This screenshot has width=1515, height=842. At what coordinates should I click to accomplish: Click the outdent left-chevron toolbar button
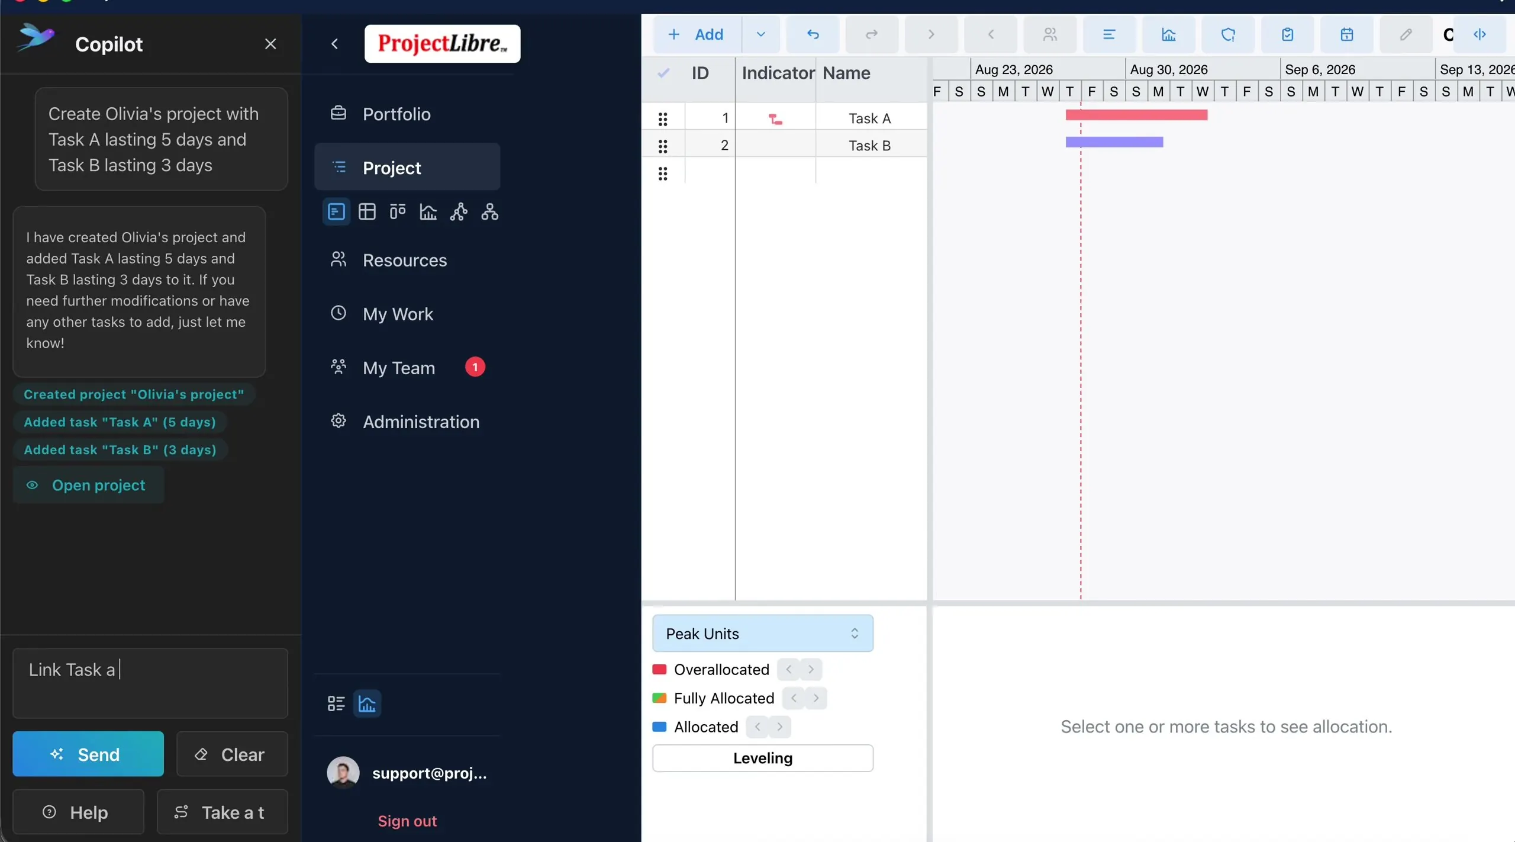pos(991,34)
